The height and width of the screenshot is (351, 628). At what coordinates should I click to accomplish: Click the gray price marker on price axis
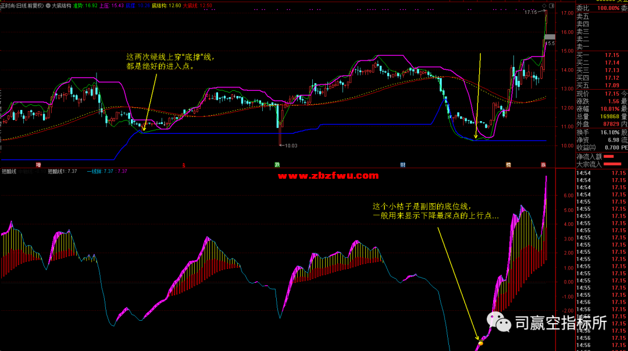[x=549, y=37]
